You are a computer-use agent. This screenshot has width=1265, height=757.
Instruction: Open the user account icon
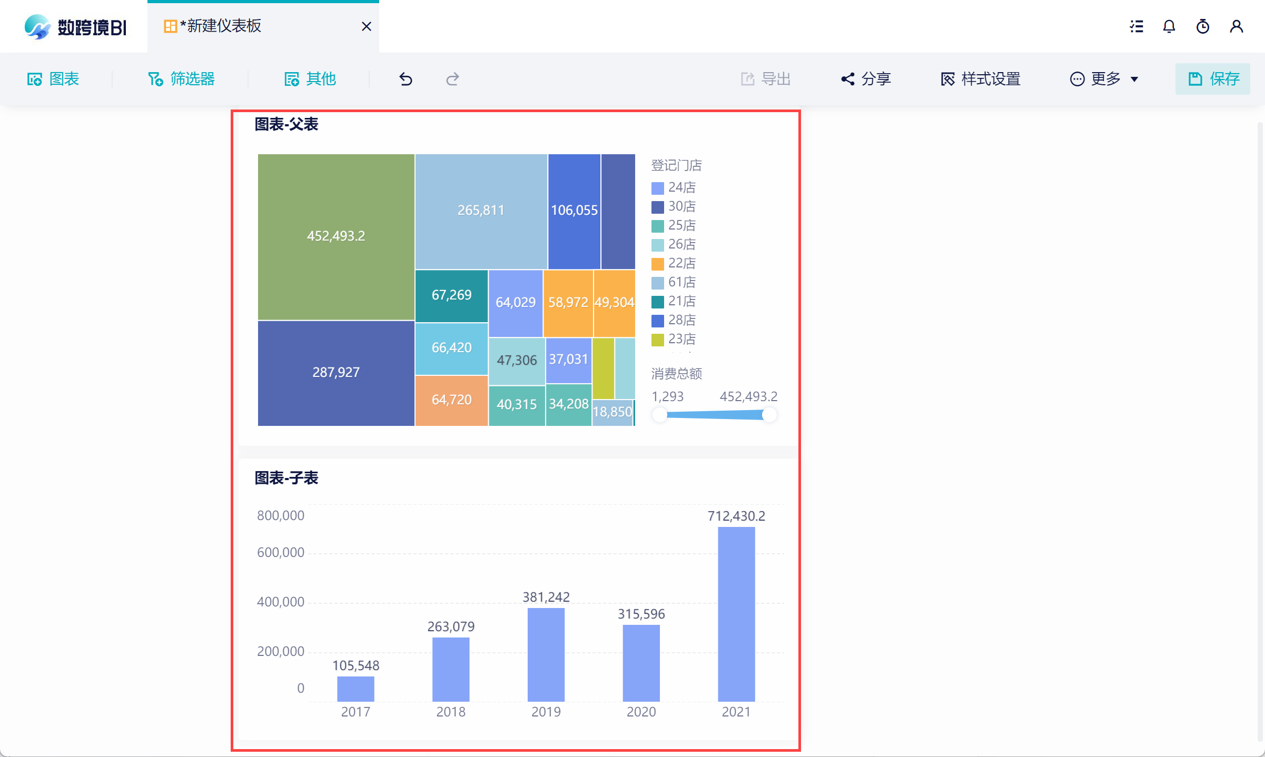coord(1236,26)
